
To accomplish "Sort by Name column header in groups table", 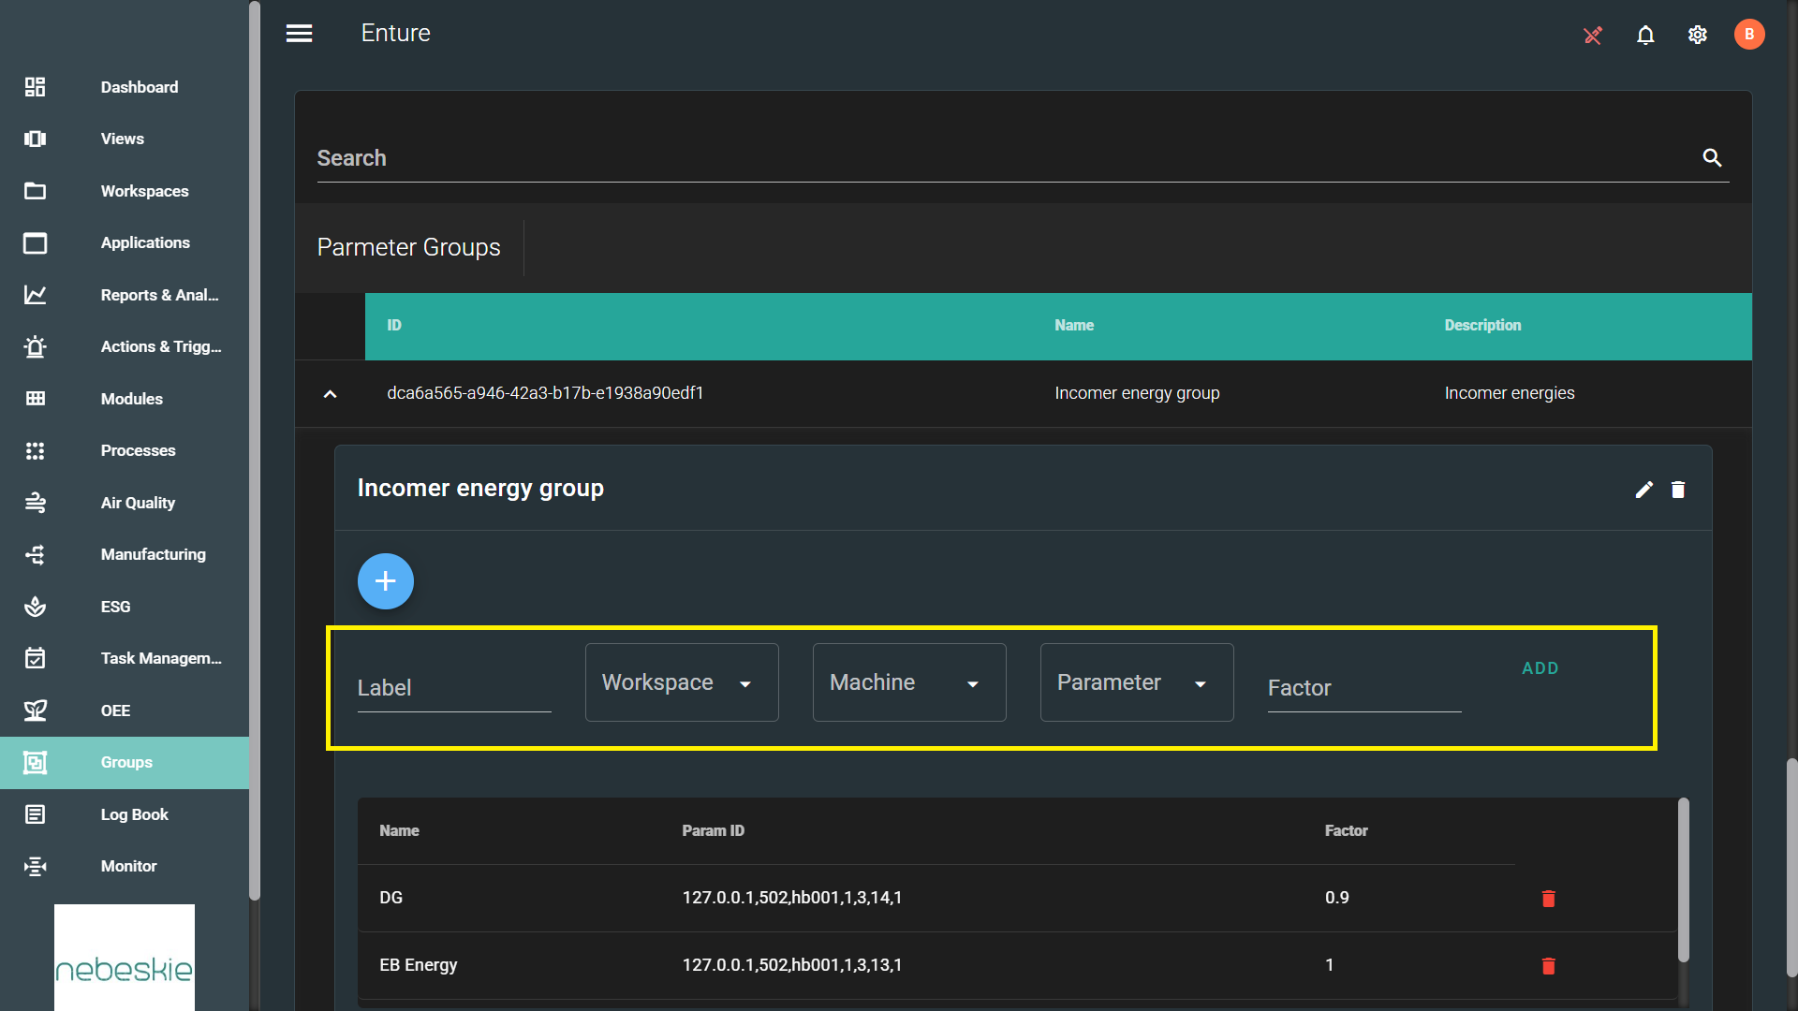I will pos(1074,326).
